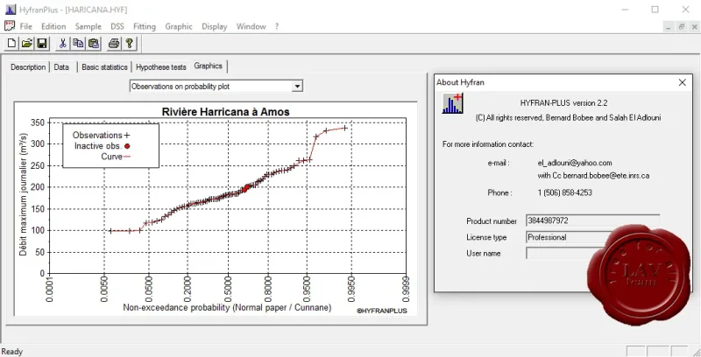The width and height of the screenshot is (701, 357).
Task: Maximize the HyfranPlus main window
Action: [x=655, y=10]
